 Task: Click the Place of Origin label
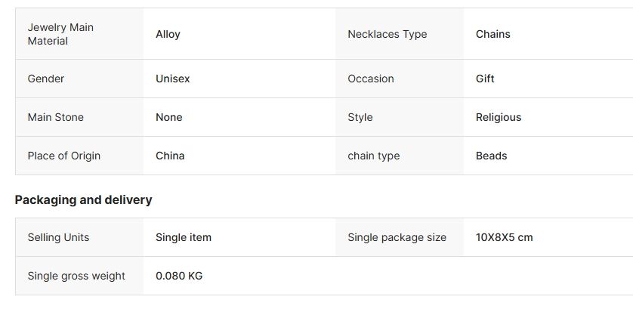point(64,156)
